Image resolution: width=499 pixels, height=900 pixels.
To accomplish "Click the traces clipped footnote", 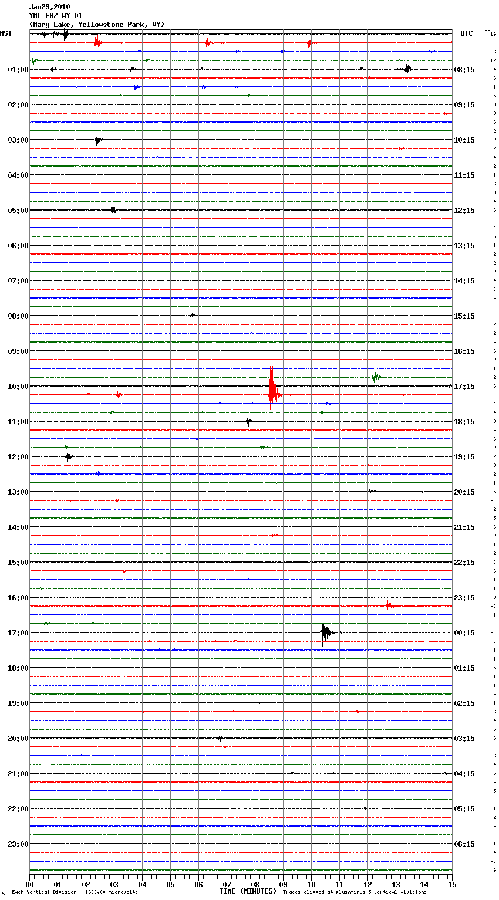I will click(x=355, y=892).
